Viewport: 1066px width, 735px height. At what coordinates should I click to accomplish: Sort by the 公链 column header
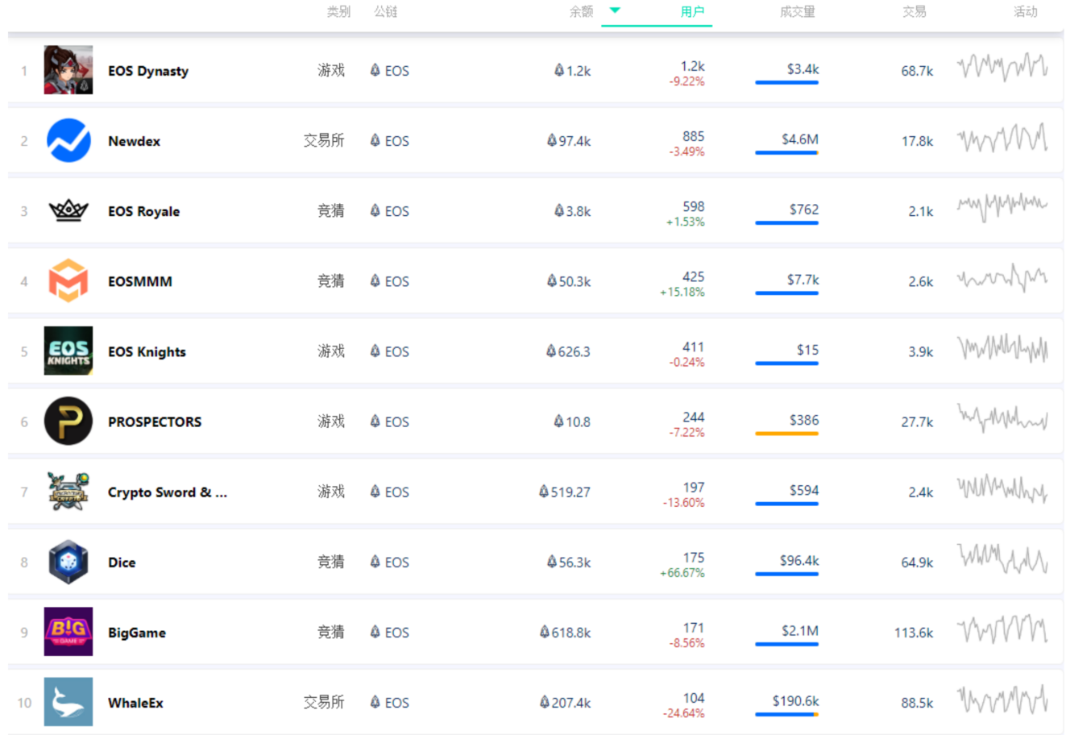click(x=385, y=11)
